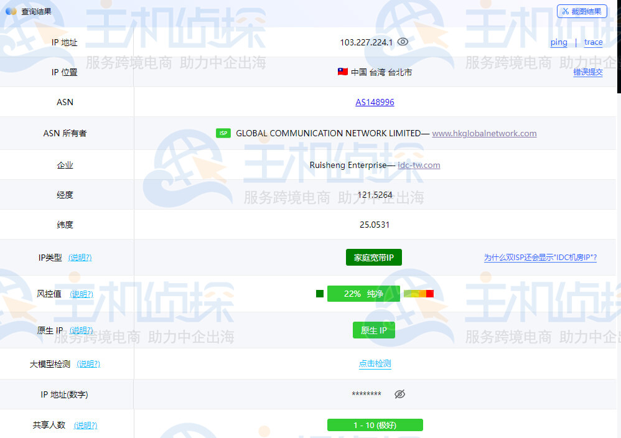Toggle the crossed-eye icon for numeric IP
This screenshot has width=621, height=438.
pyautogui.click(x=400, y=394)
